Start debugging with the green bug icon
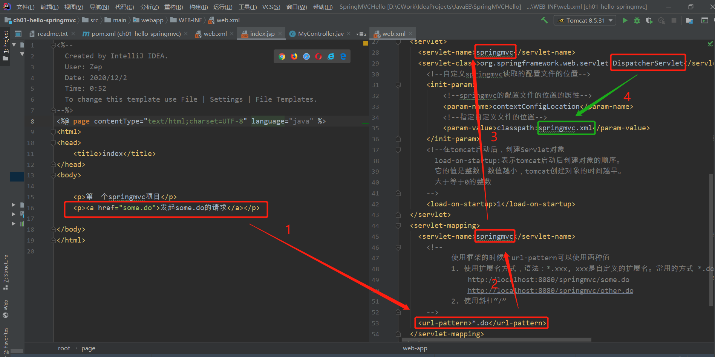This screenshot has width=715, height=357. click(637, 20)
